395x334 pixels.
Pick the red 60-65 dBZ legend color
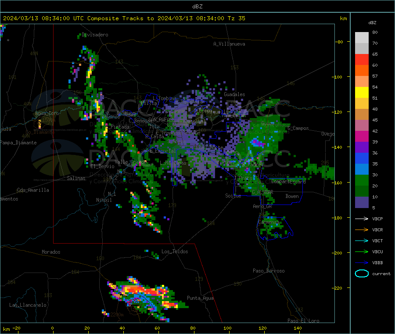point(362,59)
